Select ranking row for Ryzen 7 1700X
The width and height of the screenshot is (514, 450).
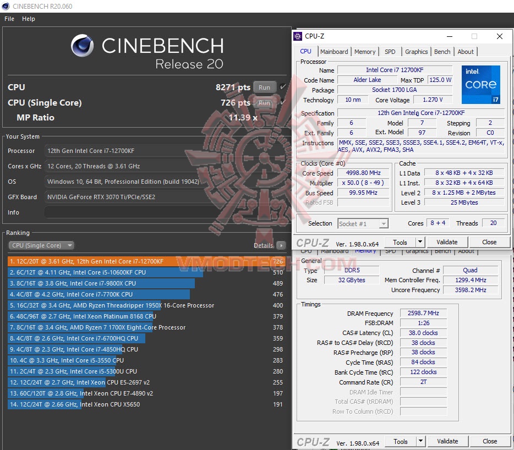[146, 327]
